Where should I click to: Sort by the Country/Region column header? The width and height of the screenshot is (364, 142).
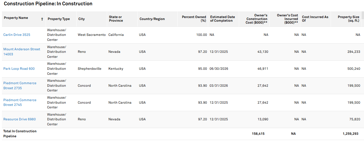click(152, 19)
